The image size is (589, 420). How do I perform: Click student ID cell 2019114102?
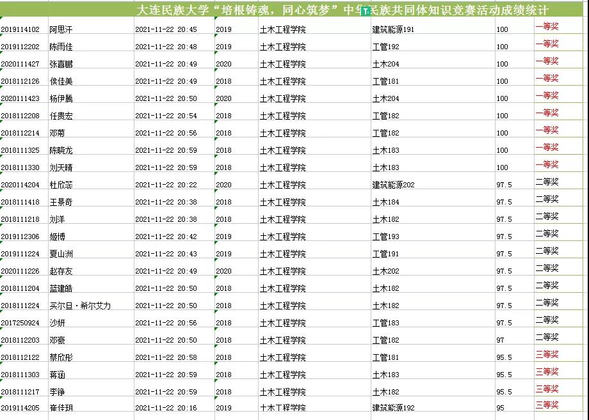click(x=20, y=29)
